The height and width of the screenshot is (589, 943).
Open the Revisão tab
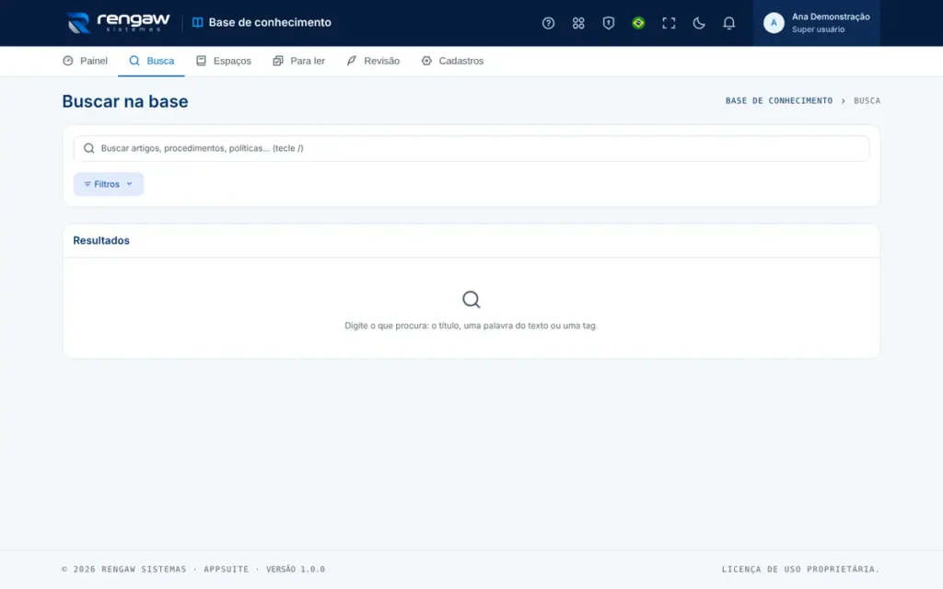tap(373, 61)
